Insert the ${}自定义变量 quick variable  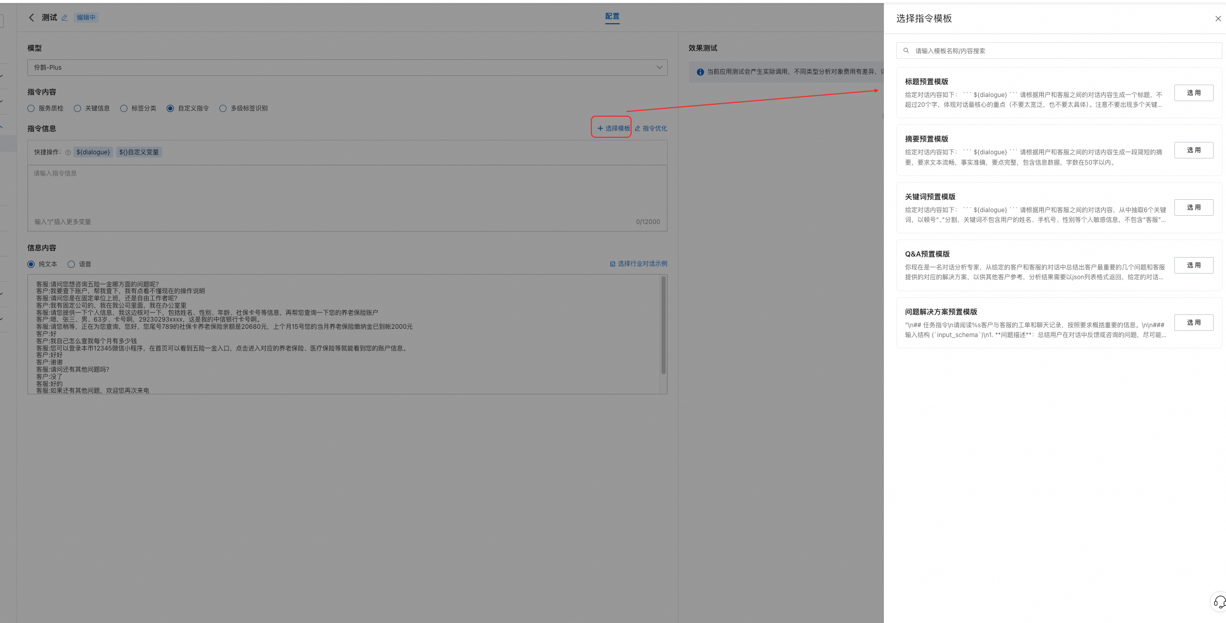(139, 152)
